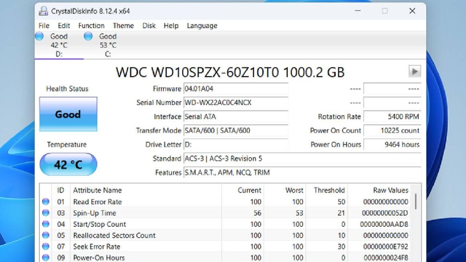466x262 pixels.
Task: Select the Reallocated Sectors Count attribute name
Action: [x=114, y=235]
